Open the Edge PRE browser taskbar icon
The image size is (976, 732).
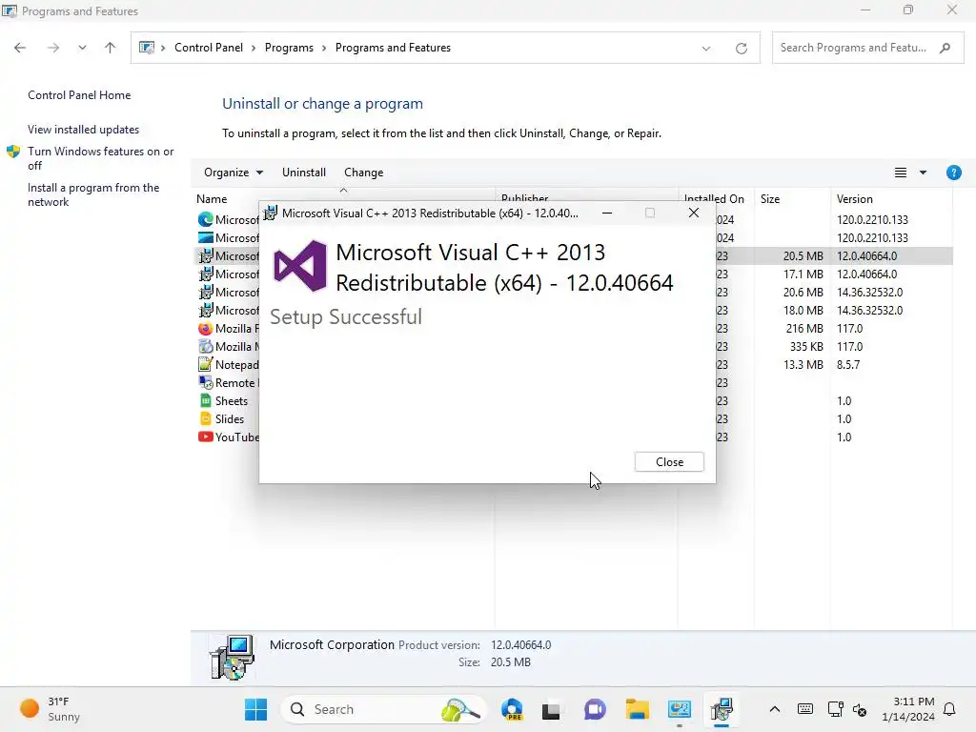click(x=512, y=709)
